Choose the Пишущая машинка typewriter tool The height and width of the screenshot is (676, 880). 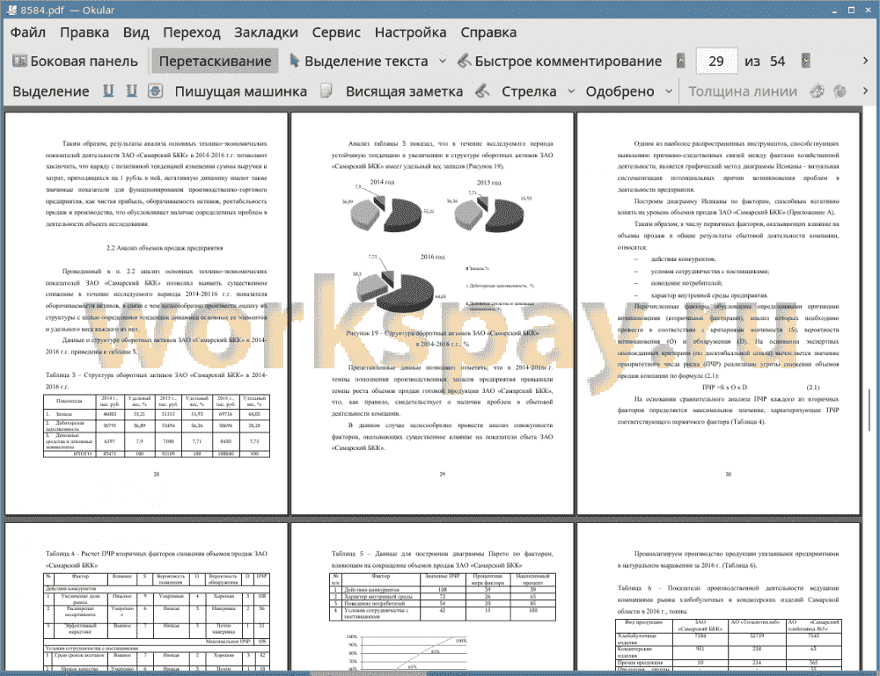click(x=241, y=91)
